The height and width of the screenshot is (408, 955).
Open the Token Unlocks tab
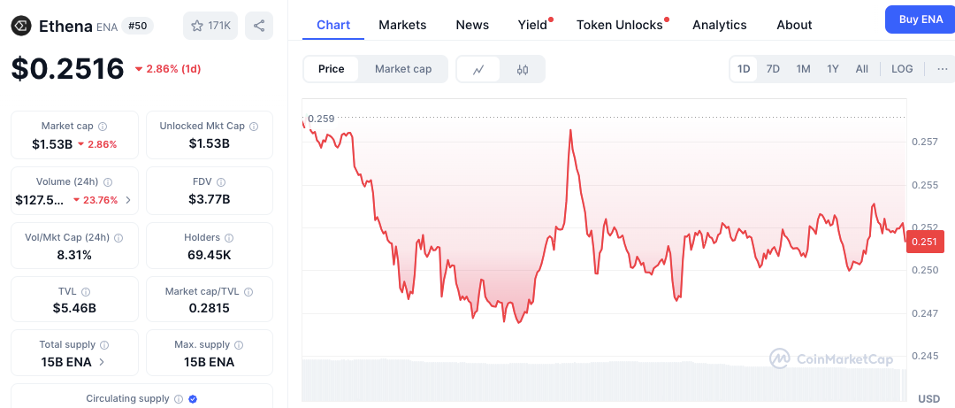click(619, 25)
